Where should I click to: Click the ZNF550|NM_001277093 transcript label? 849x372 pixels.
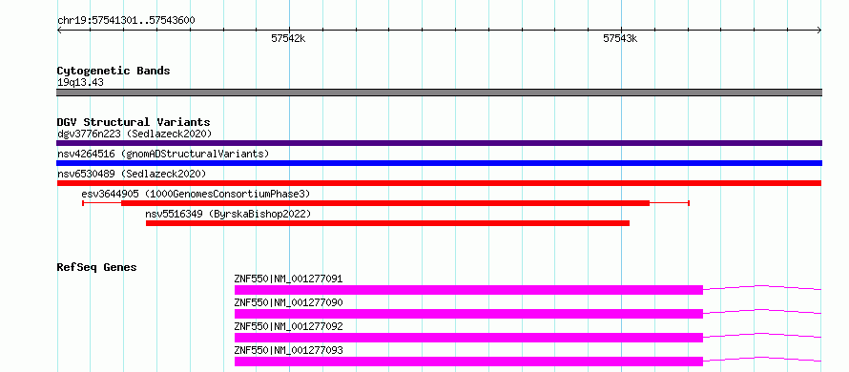289,350
